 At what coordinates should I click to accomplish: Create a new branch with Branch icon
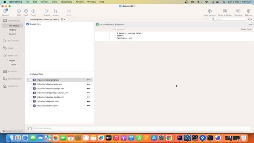point(47,11)
